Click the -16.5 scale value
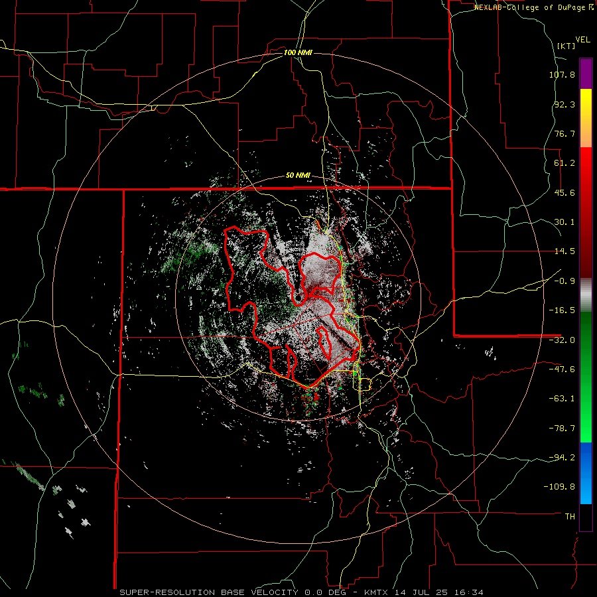Viewport: 597px width, 597px height. 562,310
